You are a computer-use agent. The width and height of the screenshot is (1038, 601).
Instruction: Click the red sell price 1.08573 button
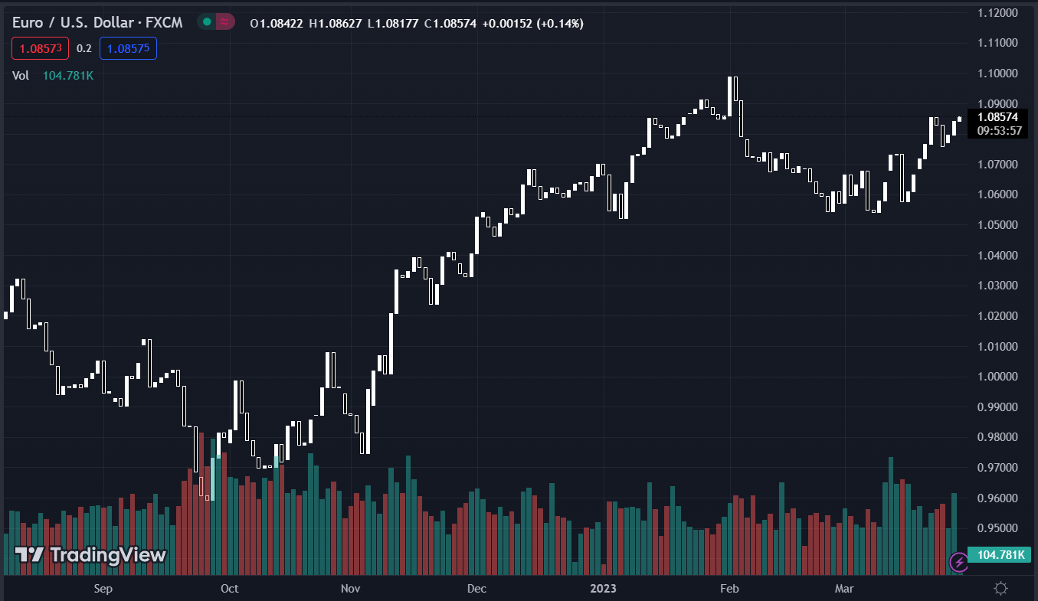click(41, 48)
